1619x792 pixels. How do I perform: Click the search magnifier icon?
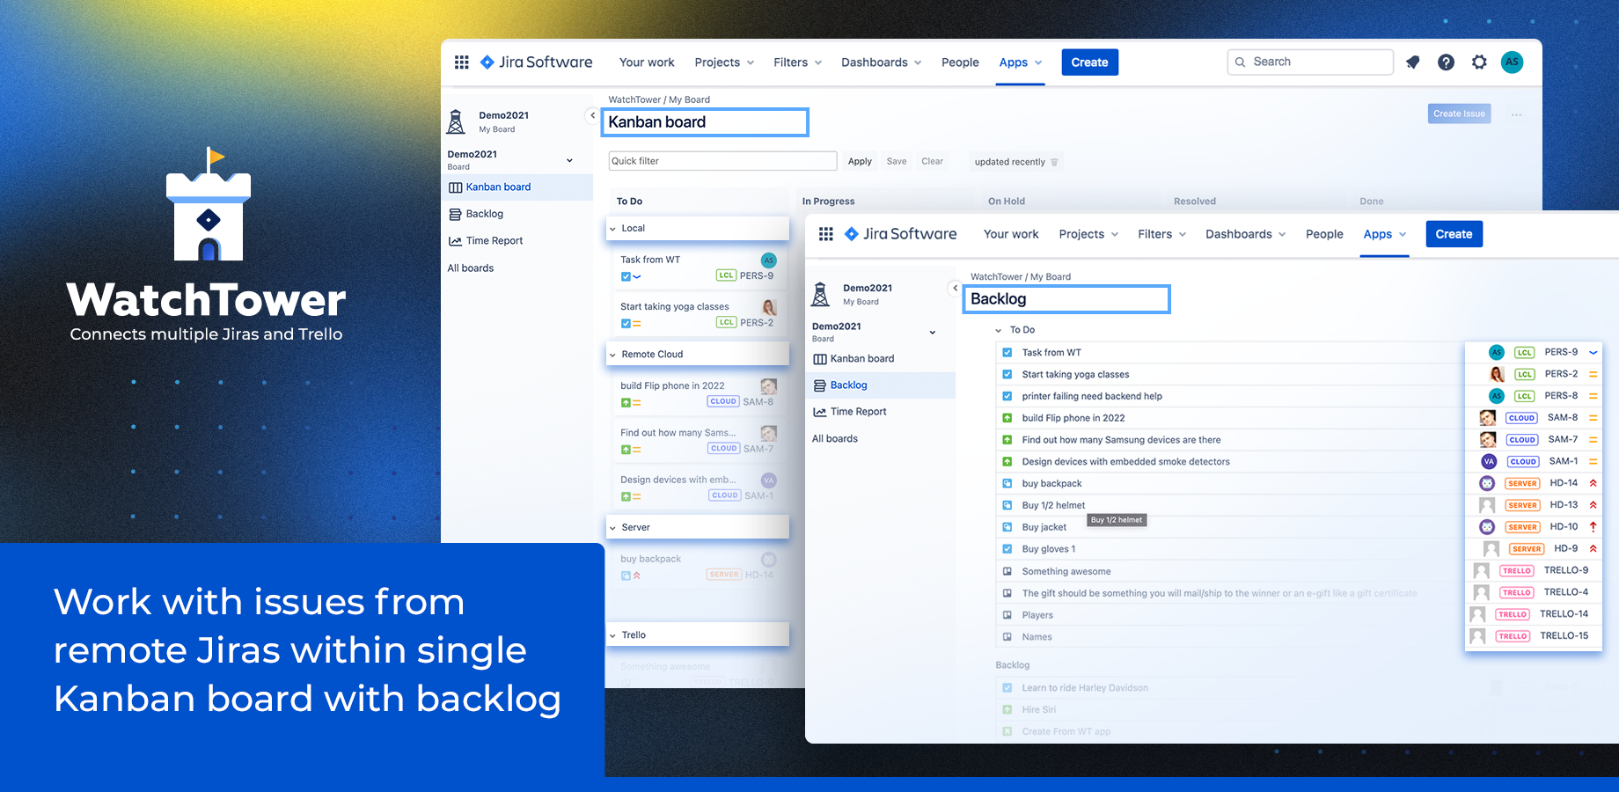[1240, 62]
